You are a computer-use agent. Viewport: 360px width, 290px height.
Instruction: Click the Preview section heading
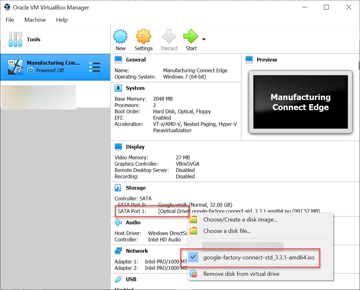point(267,60)
